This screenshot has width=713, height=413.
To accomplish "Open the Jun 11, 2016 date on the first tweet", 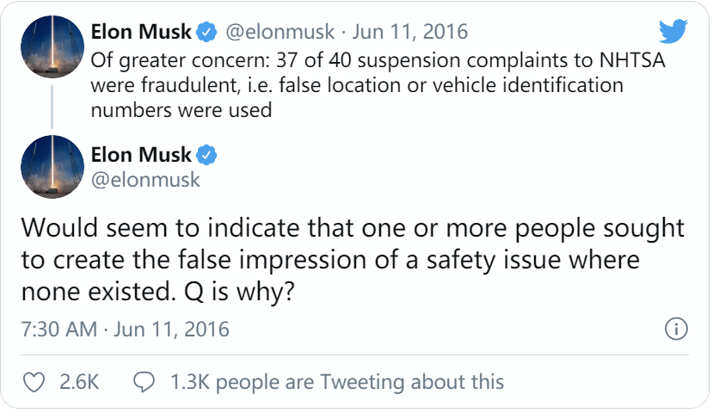I will coord(410,32).
